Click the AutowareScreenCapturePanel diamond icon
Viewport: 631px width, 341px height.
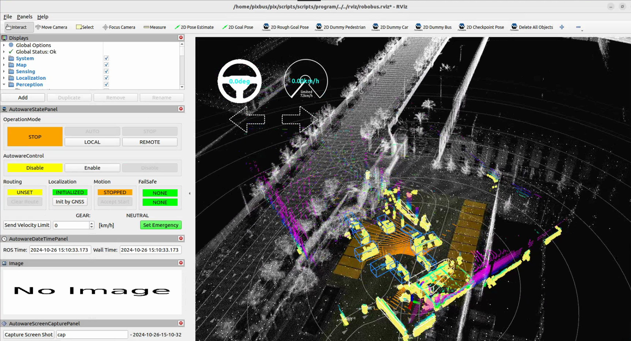click(4, 323)
